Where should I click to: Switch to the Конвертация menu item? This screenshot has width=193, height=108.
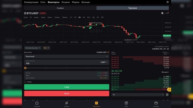pyautogui.click(x=31, y=2)
